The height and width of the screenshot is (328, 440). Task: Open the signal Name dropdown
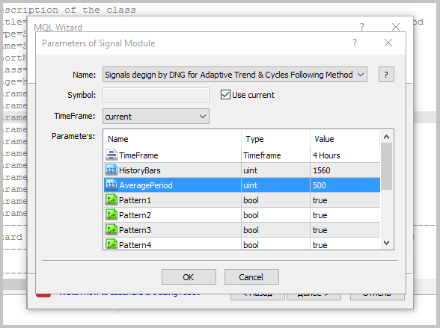click(x=235, y=75)
